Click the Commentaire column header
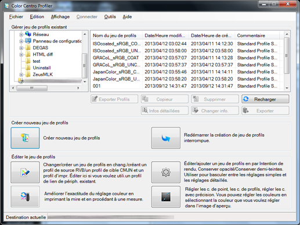300x225 pixels. 257,35
